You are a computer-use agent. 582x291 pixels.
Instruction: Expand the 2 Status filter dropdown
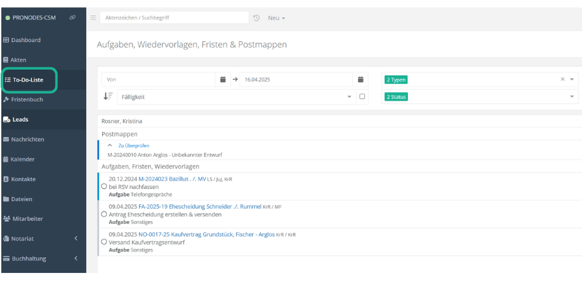(572, 96)
